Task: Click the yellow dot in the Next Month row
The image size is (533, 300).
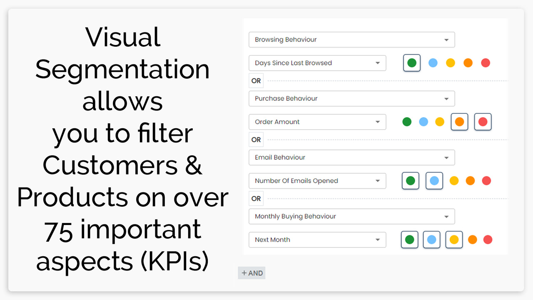Action: click(454, 240)
